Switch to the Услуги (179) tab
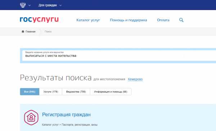 click(51, 92)
